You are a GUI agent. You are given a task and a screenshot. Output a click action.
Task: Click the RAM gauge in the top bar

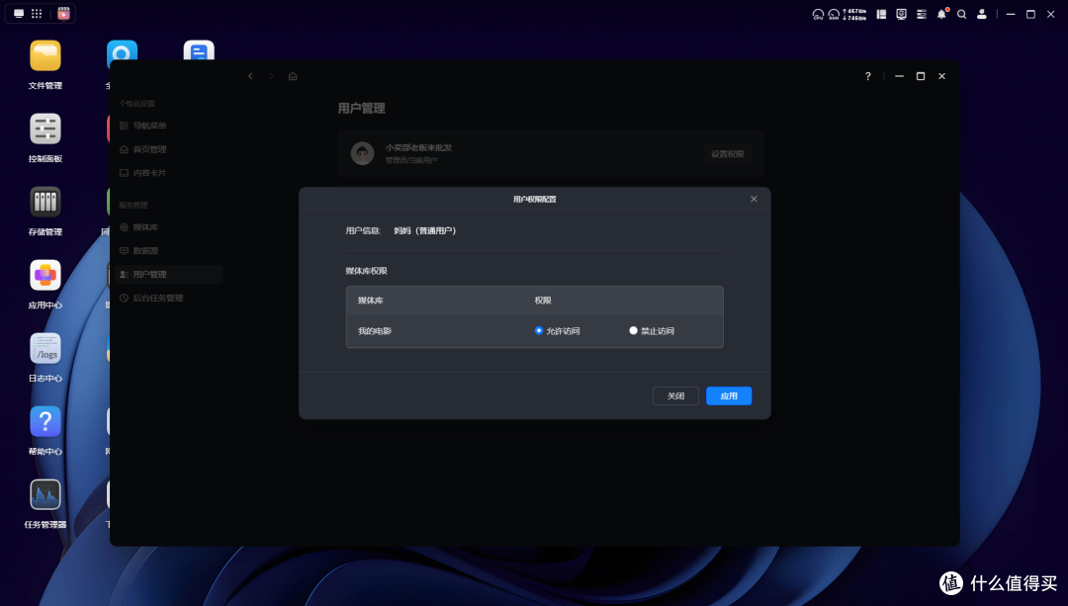click(834, 14)
